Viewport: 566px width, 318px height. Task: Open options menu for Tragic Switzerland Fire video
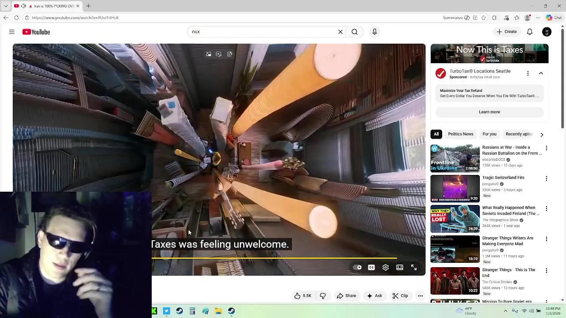pyautogui.click(x=547, y=178)
